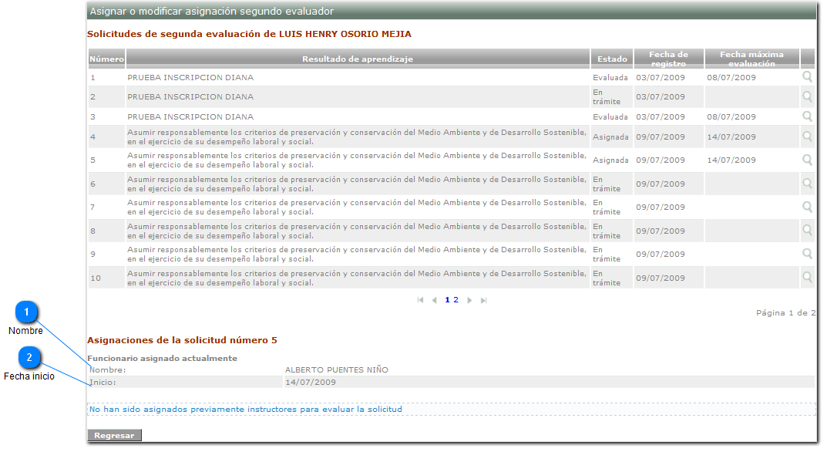Click the Inicio date value 14/07/2009
This screenshot has height=452, width=827.
pyautogui.click(x=310, y=382)
